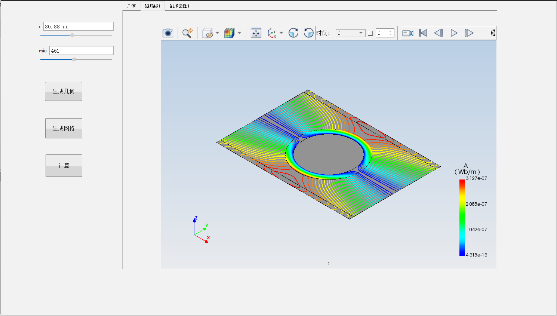The width and height of the screenshot is (557, 316).
Task: Click the 计算 button
Action: coord(64,166)
